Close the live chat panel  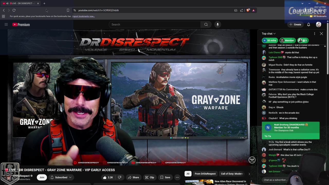tap(321, 34)
